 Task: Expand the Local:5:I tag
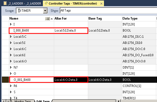[11, 43]
